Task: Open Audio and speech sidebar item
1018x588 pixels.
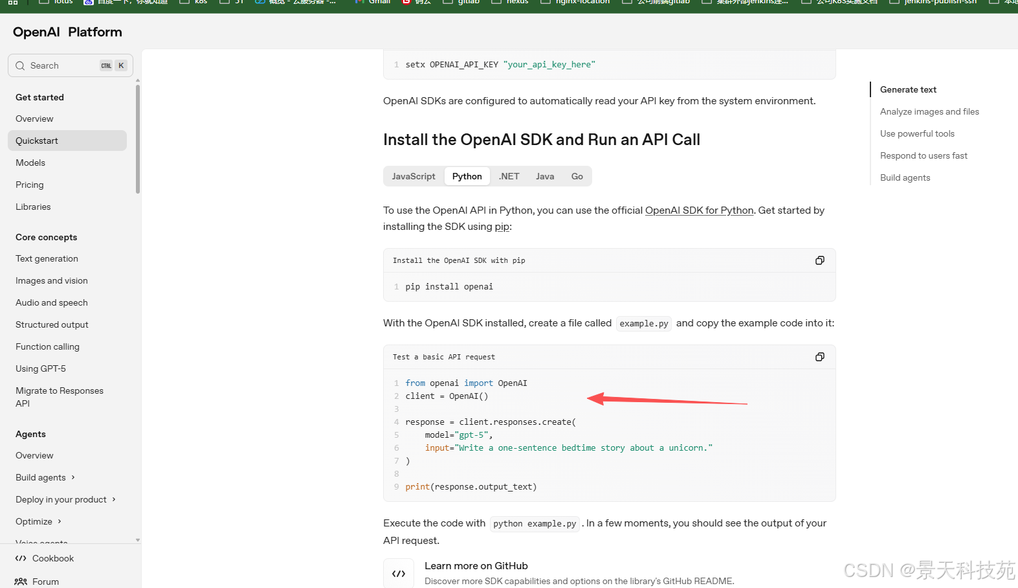Action: (67, 302)
